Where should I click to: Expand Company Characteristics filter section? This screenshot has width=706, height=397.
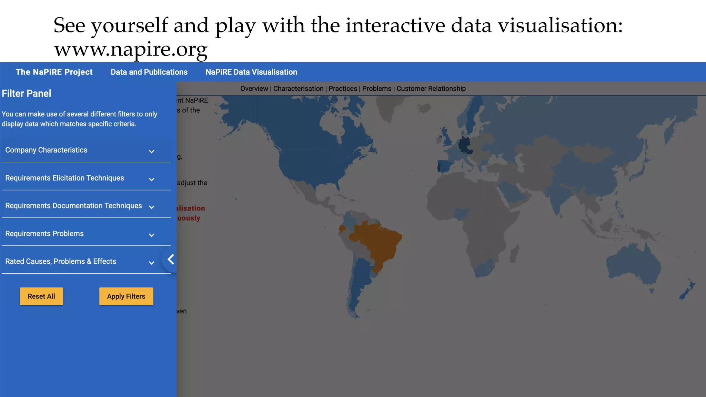86,150
